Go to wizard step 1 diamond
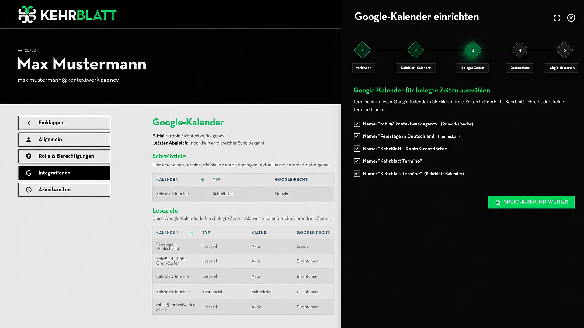 362,50
